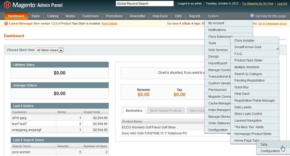Click the SmartFormer Gold submenu arrow

pos(277,48)
